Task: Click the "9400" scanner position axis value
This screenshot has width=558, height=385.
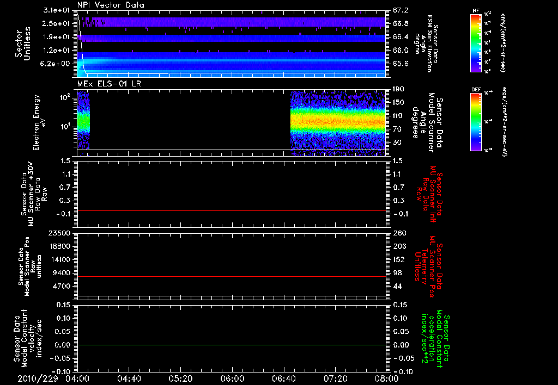Action: (62, 273)
